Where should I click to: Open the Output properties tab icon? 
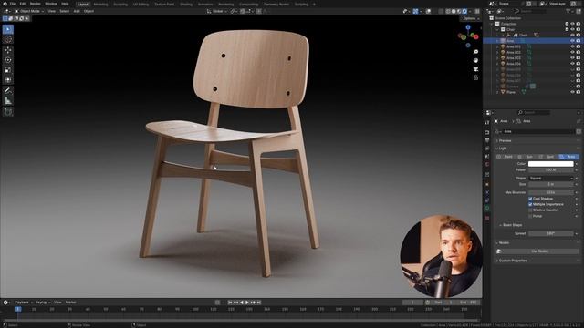coord(487,140)
